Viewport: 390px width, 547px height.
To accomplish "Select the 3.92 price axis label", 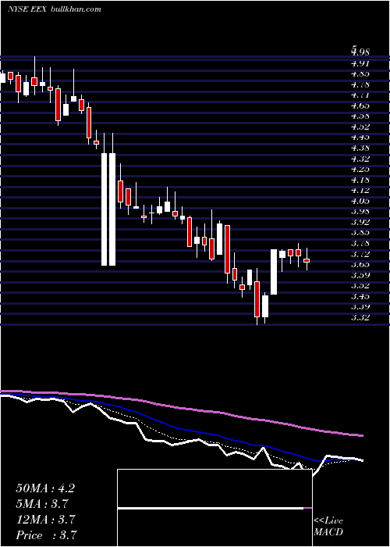I will (360, 222).
